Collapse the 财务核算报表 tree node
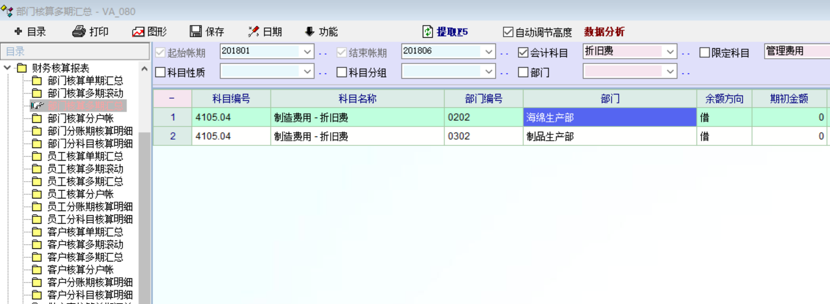 [x=7, y=68]
